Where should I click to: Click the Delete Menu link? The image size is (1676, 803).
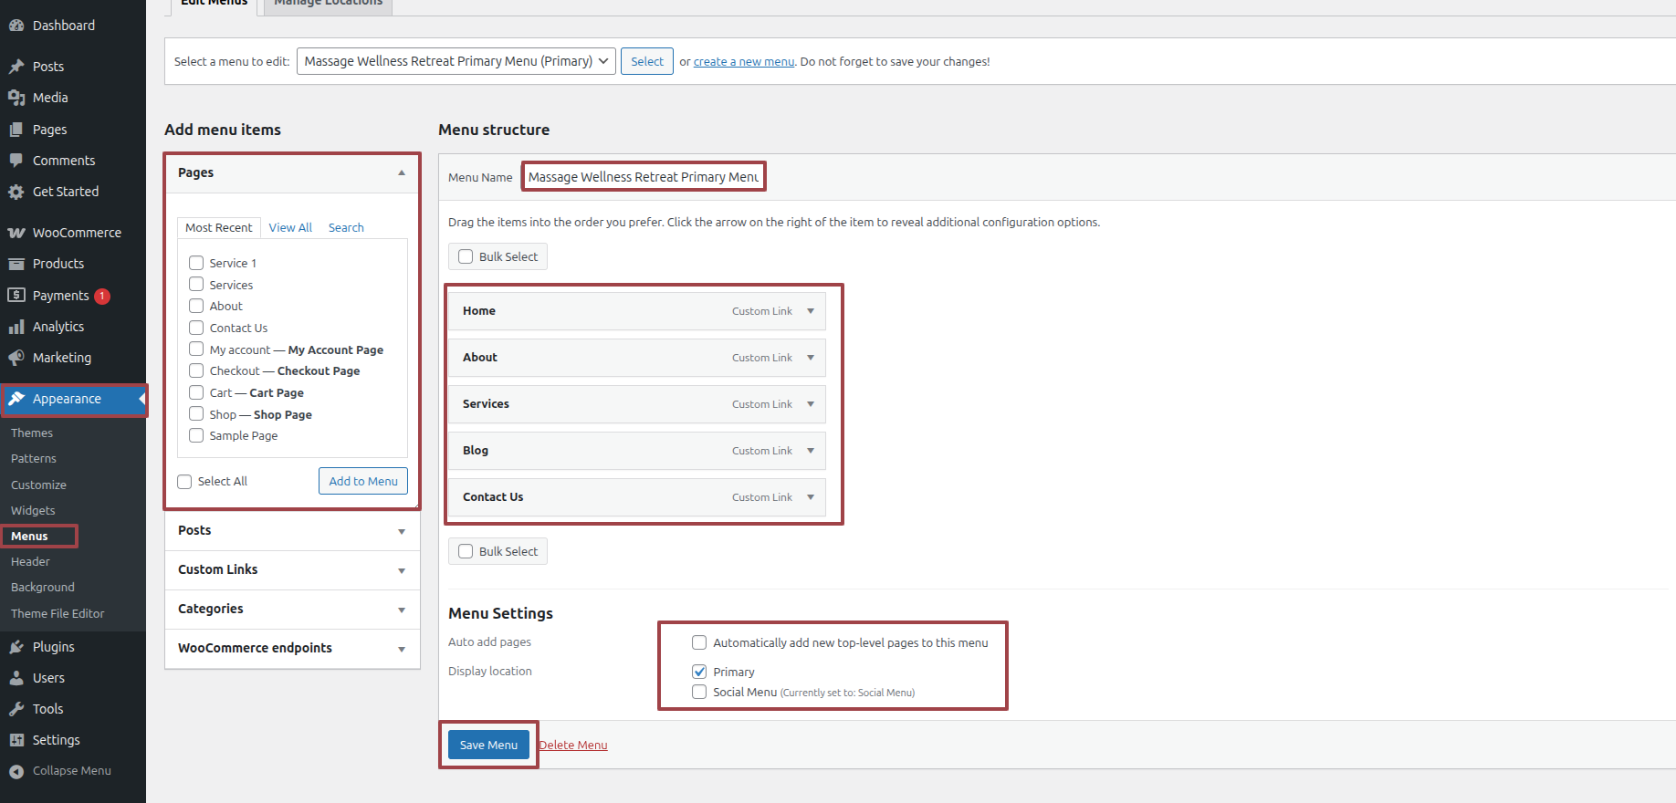pyautogui.click(x=573, y=746)
